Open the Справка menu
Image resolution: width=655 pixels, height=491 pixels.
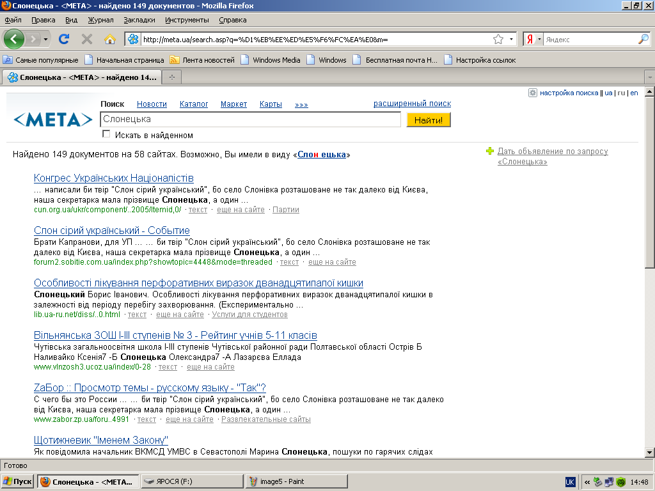point(233,20)
